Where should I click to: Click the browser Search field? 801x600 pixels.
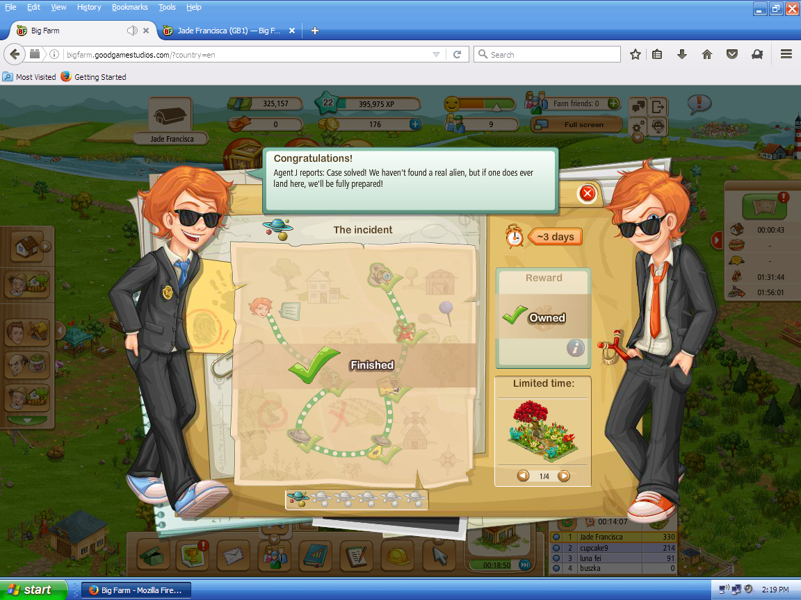coord(547,54)
